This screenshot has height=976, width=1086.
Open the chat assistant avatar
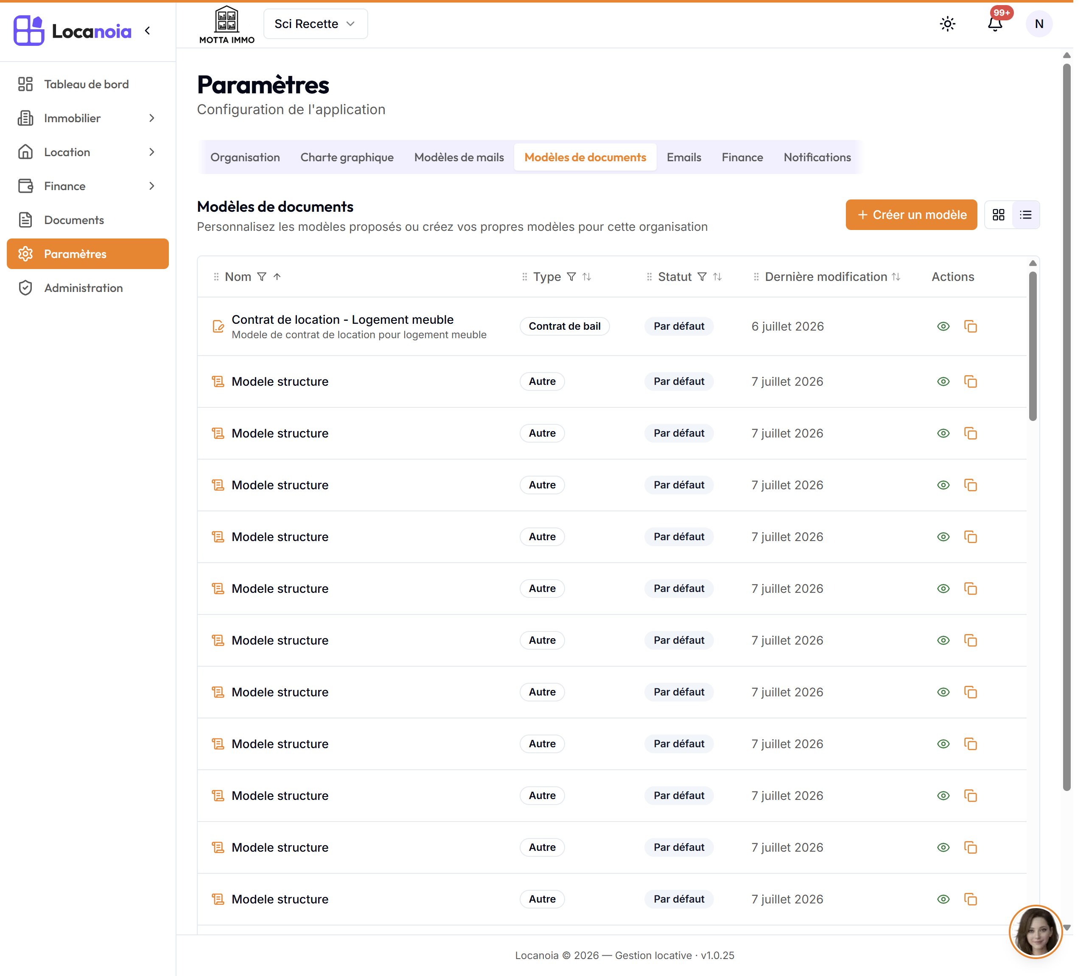pos(1035,931)
